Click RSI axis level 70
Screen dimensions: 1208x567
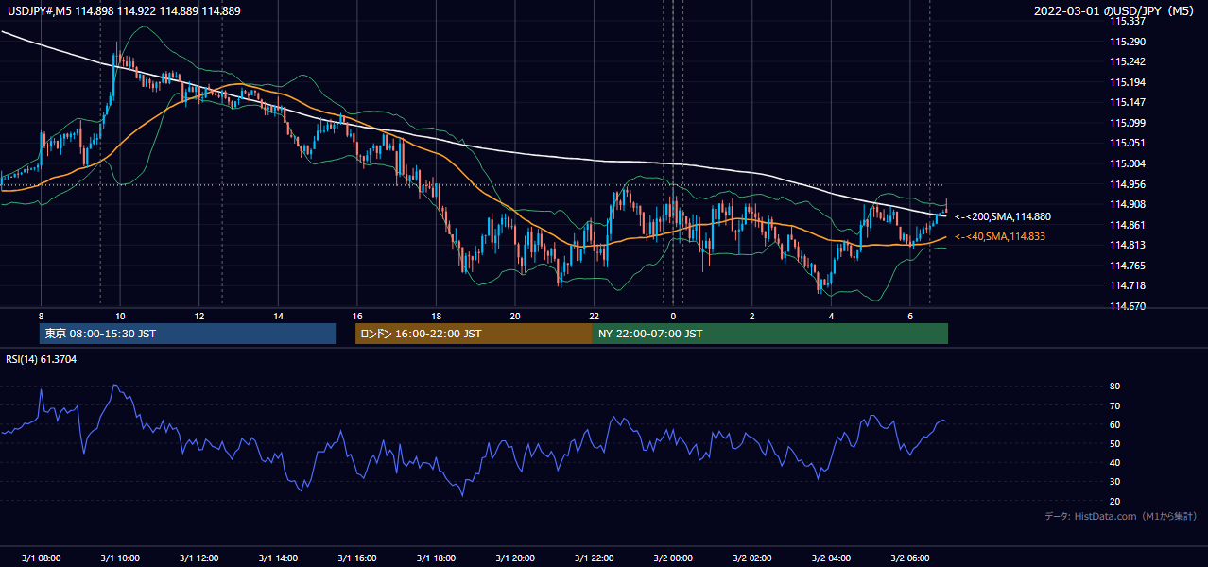(x=1114, y=405)
